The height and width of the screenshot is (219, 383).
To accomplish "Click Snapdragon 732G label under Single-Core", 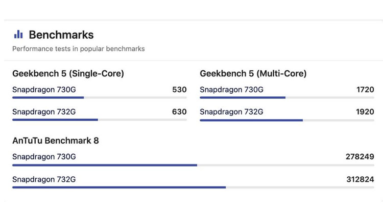I will tap(44, 112).
